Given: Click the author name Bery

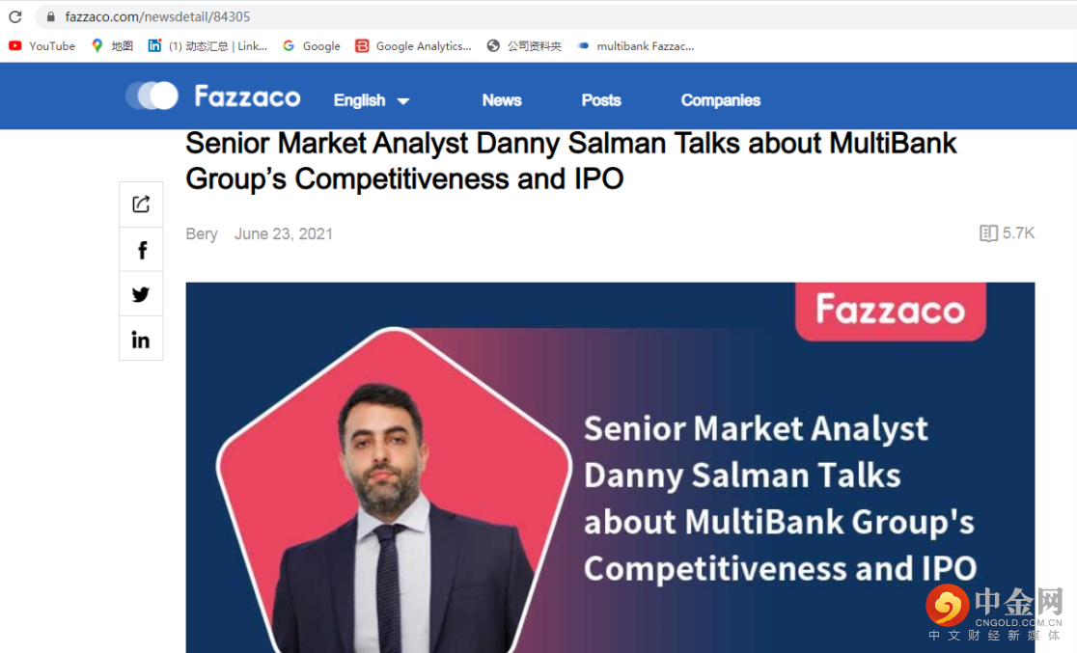Looking at the screenshot, I should 202,234.
